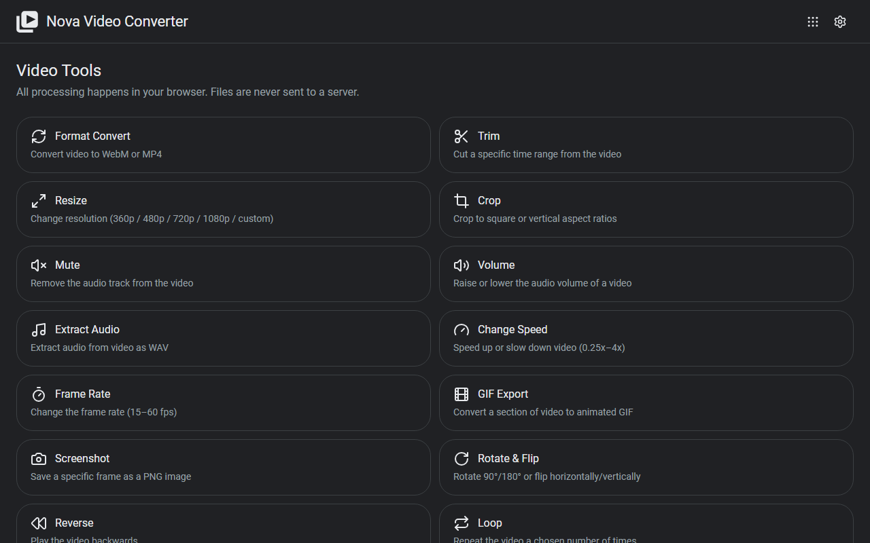Open the Frame Rate title
The height and width of the screenshot is (543, 870).
[82, 394]
